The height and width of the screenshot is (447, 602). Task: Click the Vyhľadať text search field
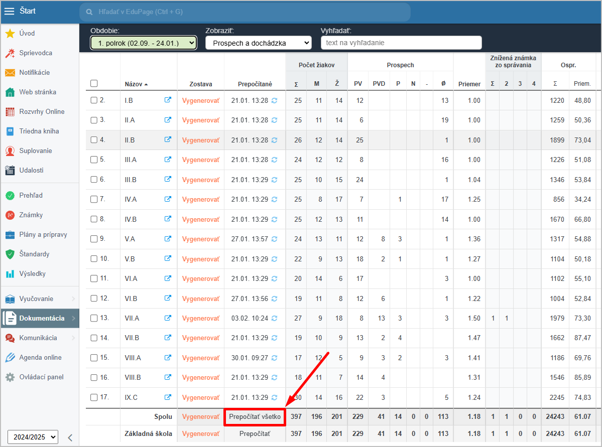pyautogui.click(x=401, y=43)
